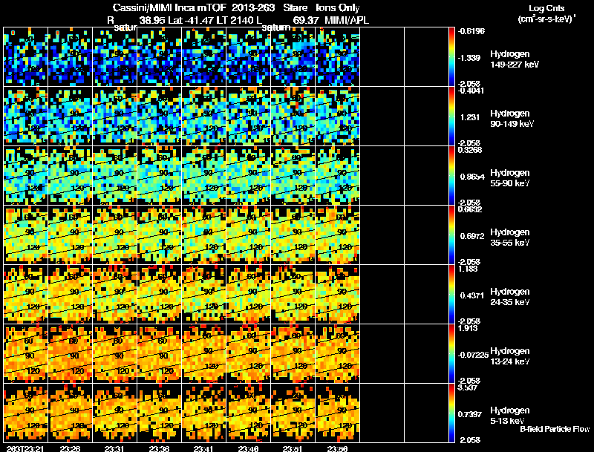Click the 'Hydrogen 55-90 keV' label
This screenshot has width=594, height=452.
pyautogui.click(x=510, y=177)
